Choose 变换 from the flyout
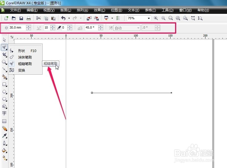This screenshot has height=168, width=227. [25, 70]
